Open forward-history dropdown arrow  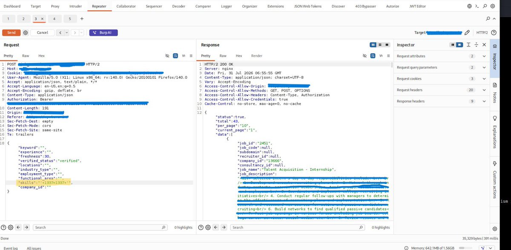[x=81, y=33]
